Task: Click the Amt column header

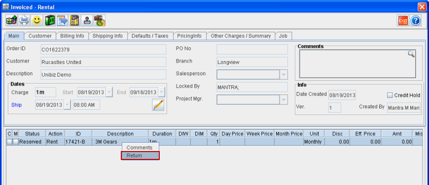Action: click(x=397, y=134)
